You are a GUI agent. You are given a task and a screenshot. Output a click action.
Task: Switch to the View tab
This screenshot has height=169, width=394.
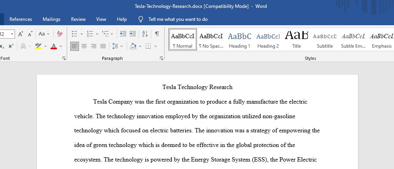coord(101,19)
